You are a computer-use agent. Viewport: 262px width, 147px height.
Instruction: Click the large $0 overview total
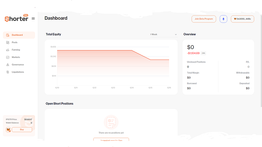pos(191,47)
